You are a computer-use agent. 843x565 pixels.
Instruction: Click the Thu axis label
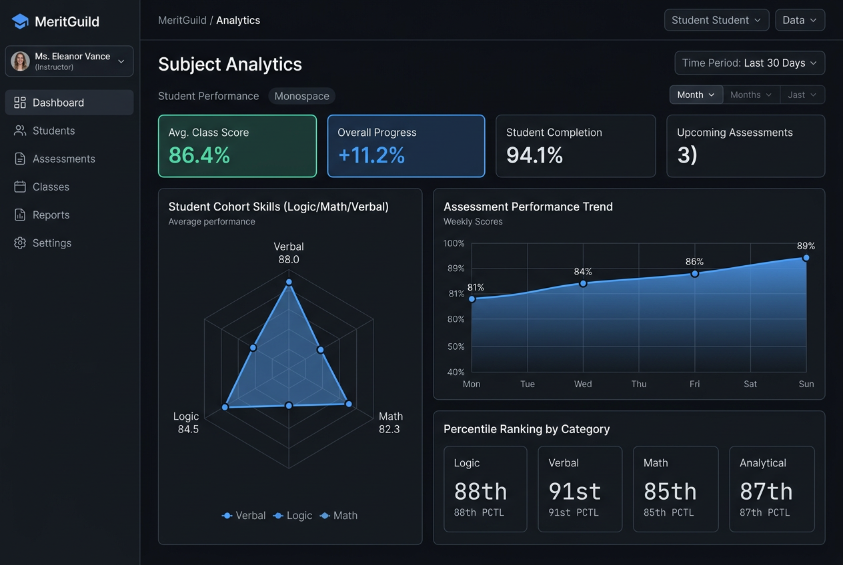(639, 384)
